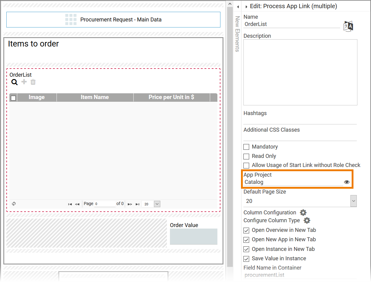The height and width of the screenshot is (282, 371).
Task: Show App Project Catalog via eye icon
Action: coord(347,182)
